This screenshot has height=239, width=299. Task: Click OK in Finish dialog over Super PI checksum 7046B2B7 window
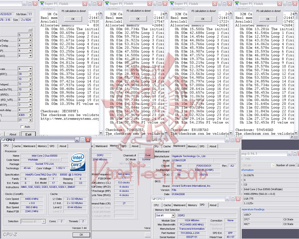pos(138,19)
